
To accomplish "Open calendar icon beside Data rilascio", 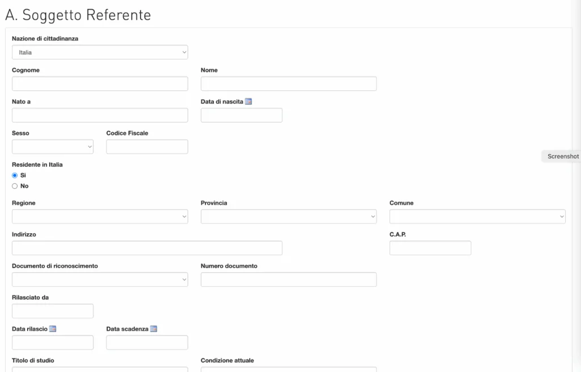I will [x=53, y=329].
